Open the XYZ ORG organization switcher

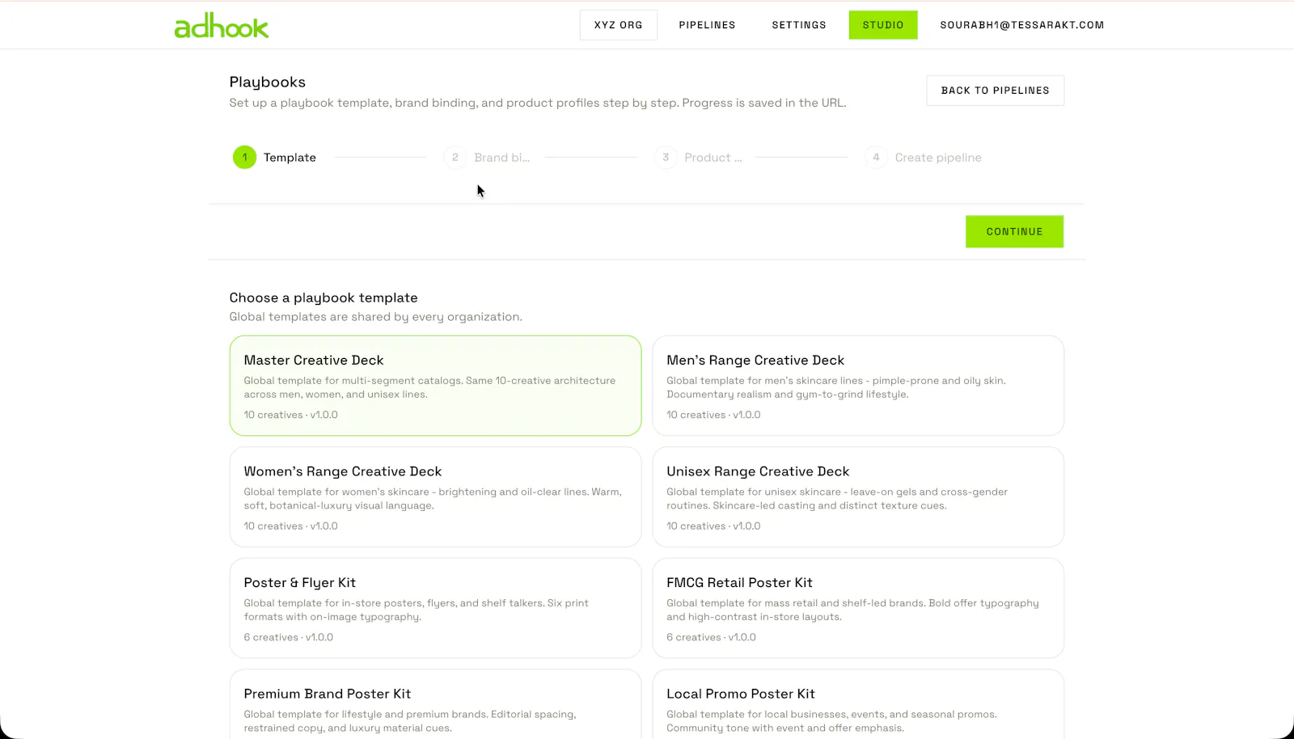pyautogui.click(x=618, y=25)
